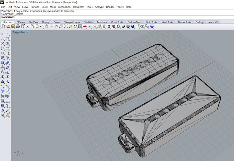
Task: Open the Mesh menu
Action: (53, 7)
